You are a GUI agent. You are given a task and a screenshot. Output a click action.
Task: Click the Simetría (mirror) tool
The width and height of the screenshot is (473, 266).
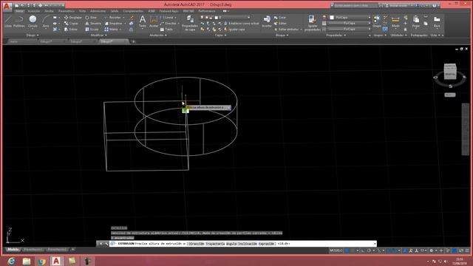point(93,23)
